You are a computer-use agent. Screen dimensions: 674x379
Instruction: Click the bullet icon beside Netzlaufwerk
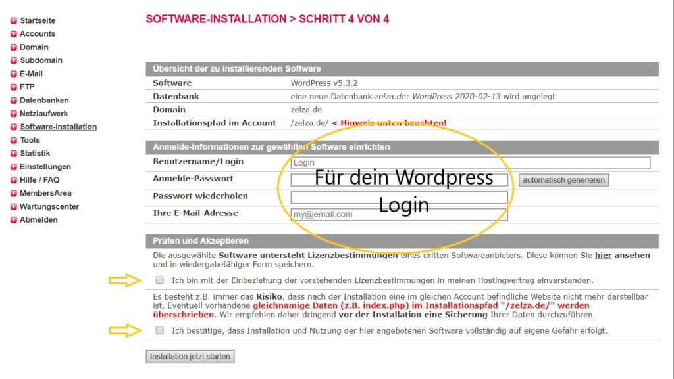pos(14,114)
